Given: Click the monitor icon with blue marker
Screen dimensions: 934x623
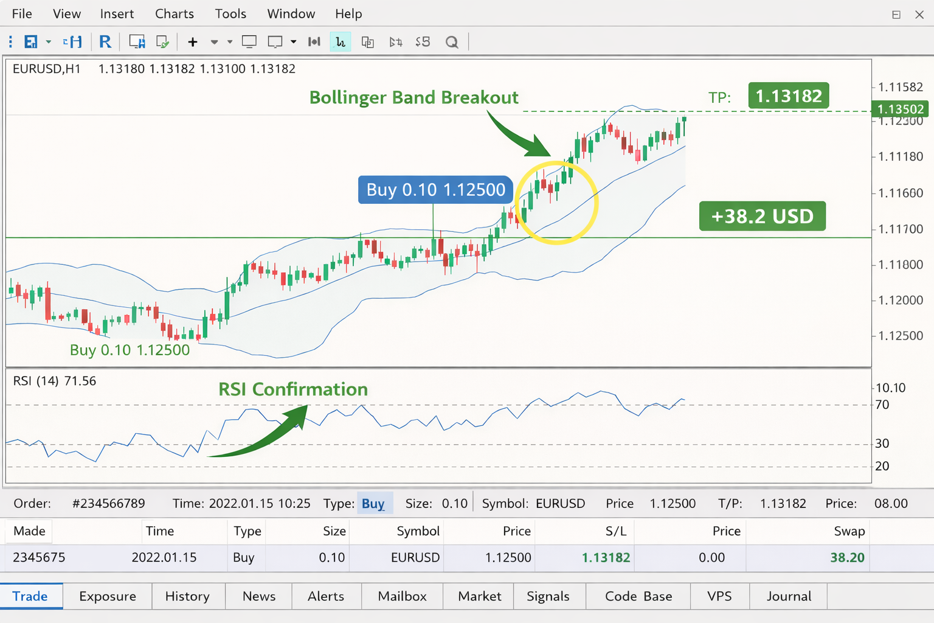Looking at the screenshot, I should [x=137, y=42].
